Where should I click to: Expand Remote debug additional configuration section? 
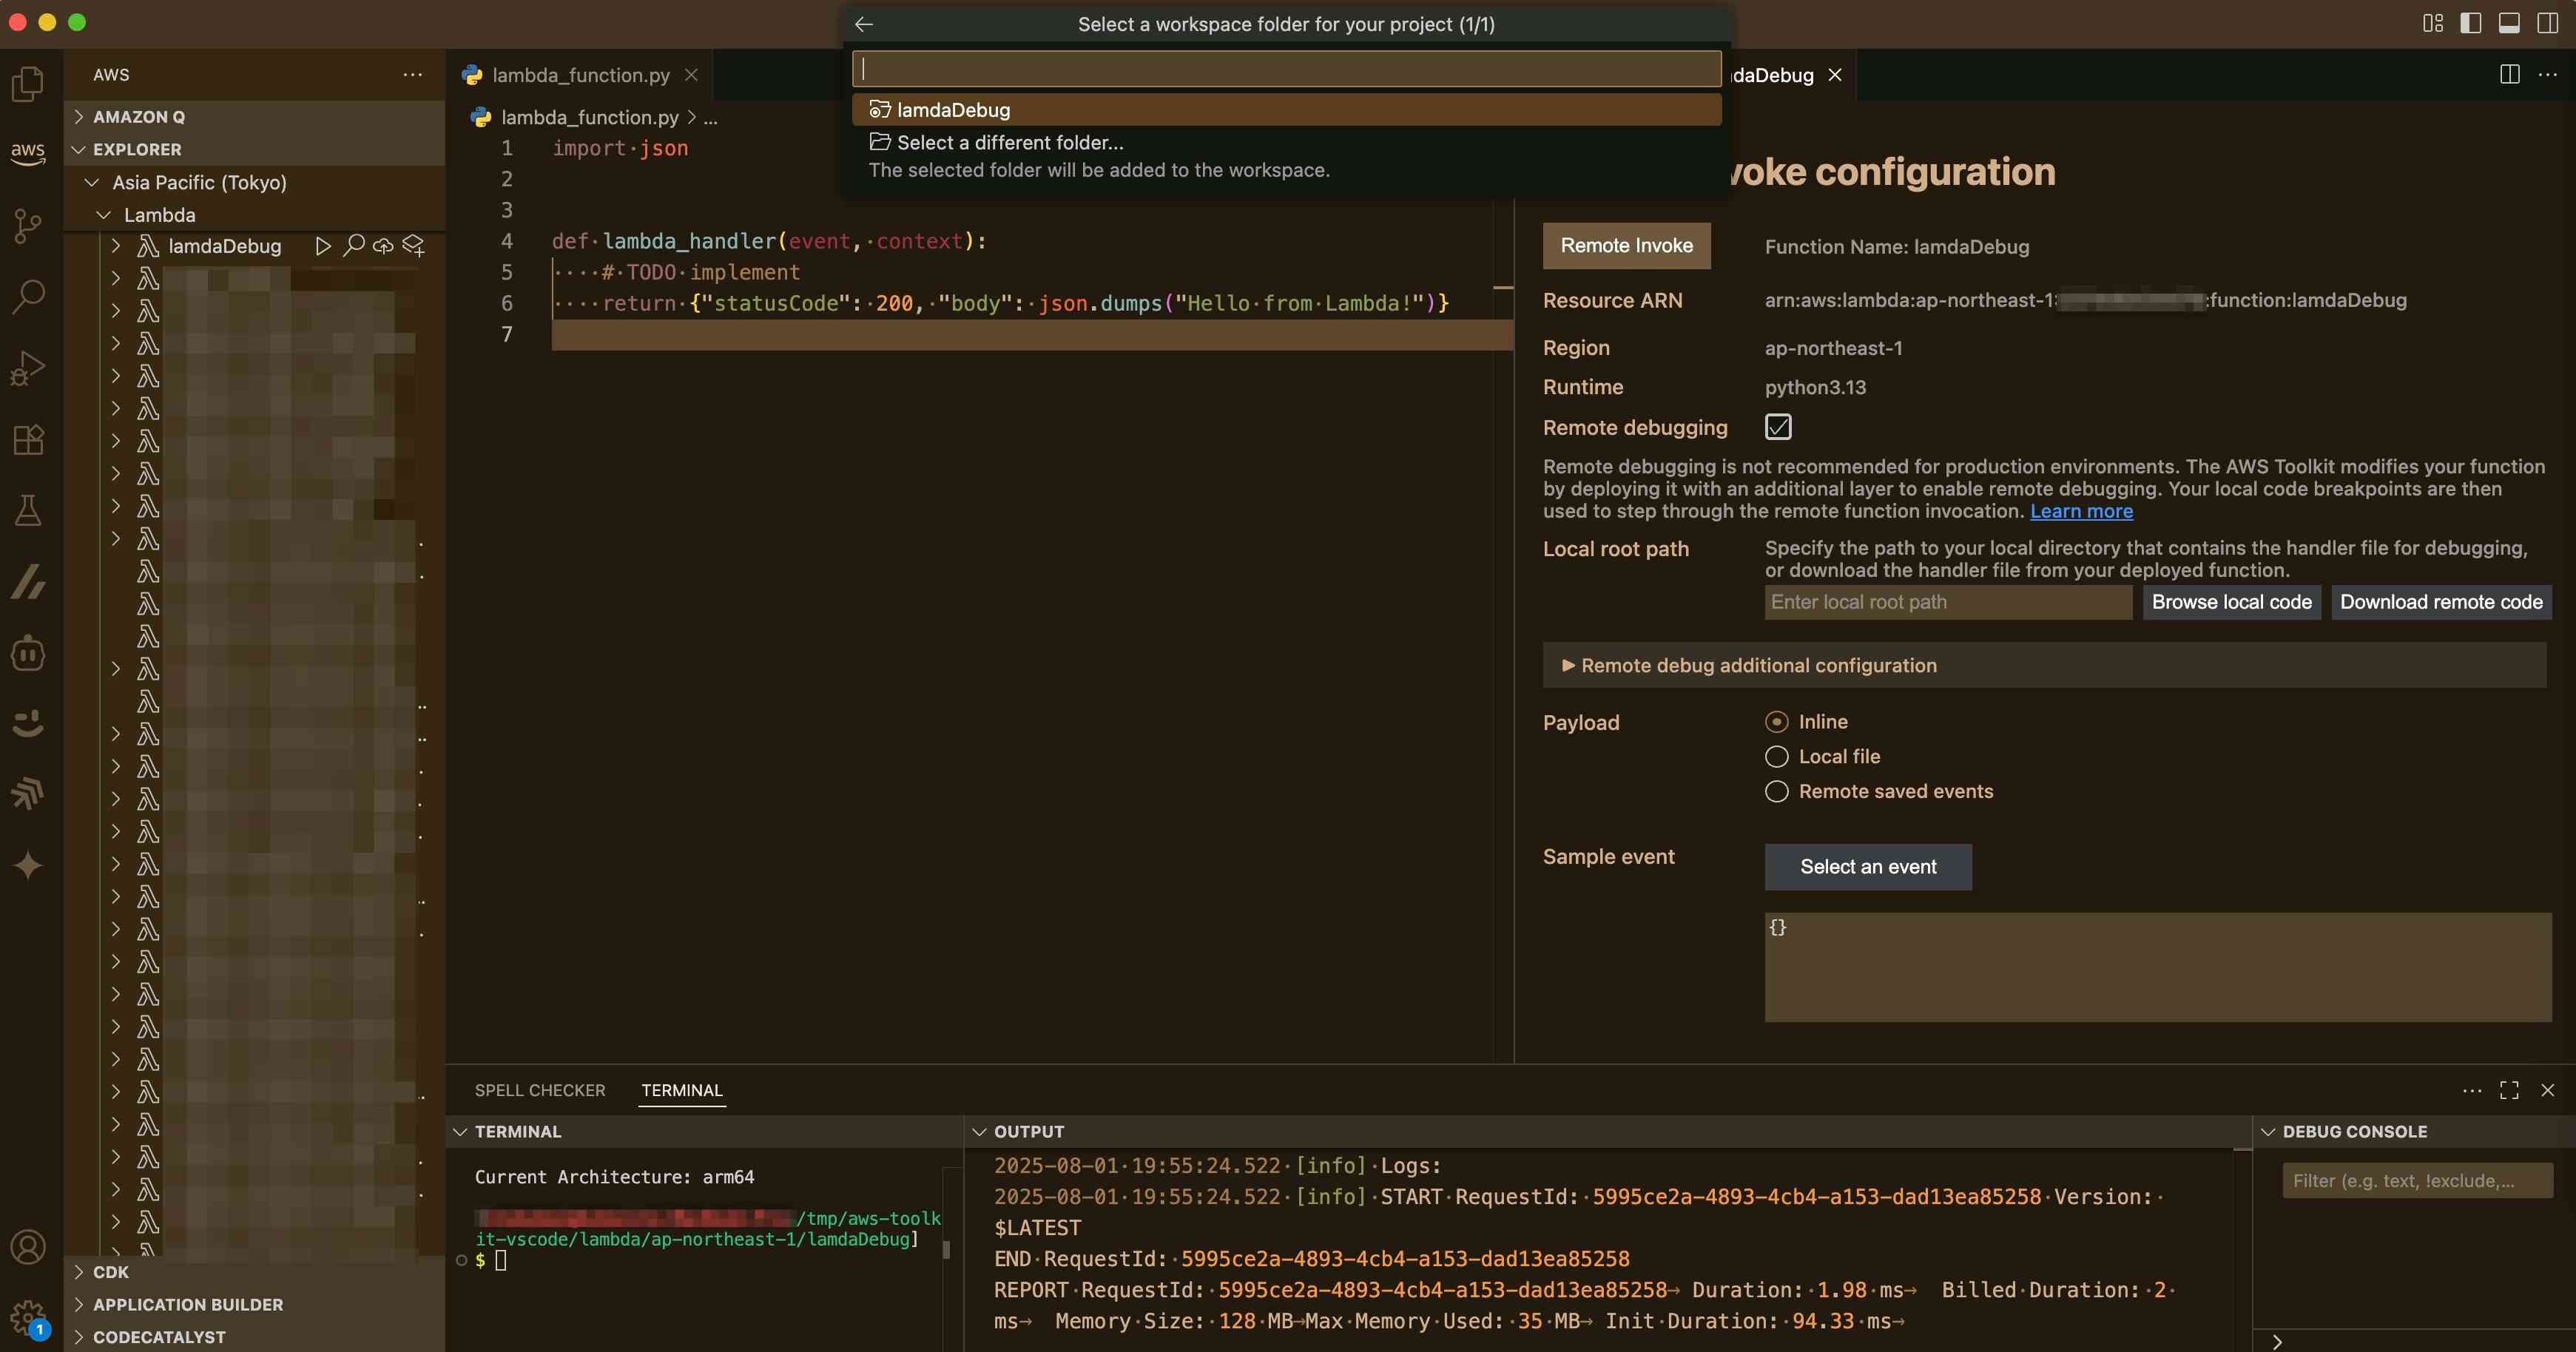tap(1758, 665)
